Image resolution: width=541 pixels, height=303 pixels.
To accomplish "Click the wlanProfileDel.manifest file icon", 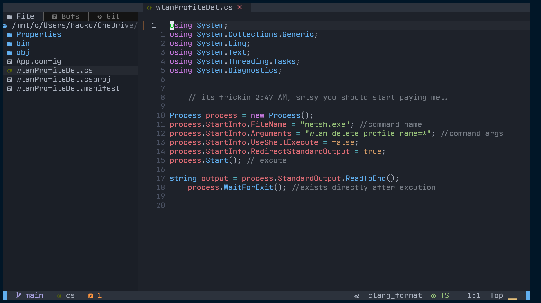I will click(10, 89).
